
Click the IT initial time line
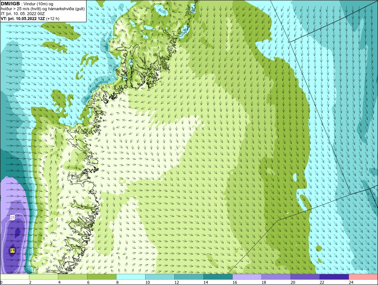click(x=23, y=14)
